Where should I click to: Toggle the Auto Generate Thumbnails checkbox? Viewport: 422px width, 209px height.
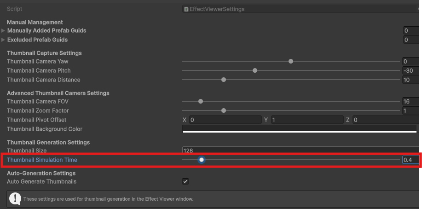point(185,181)
